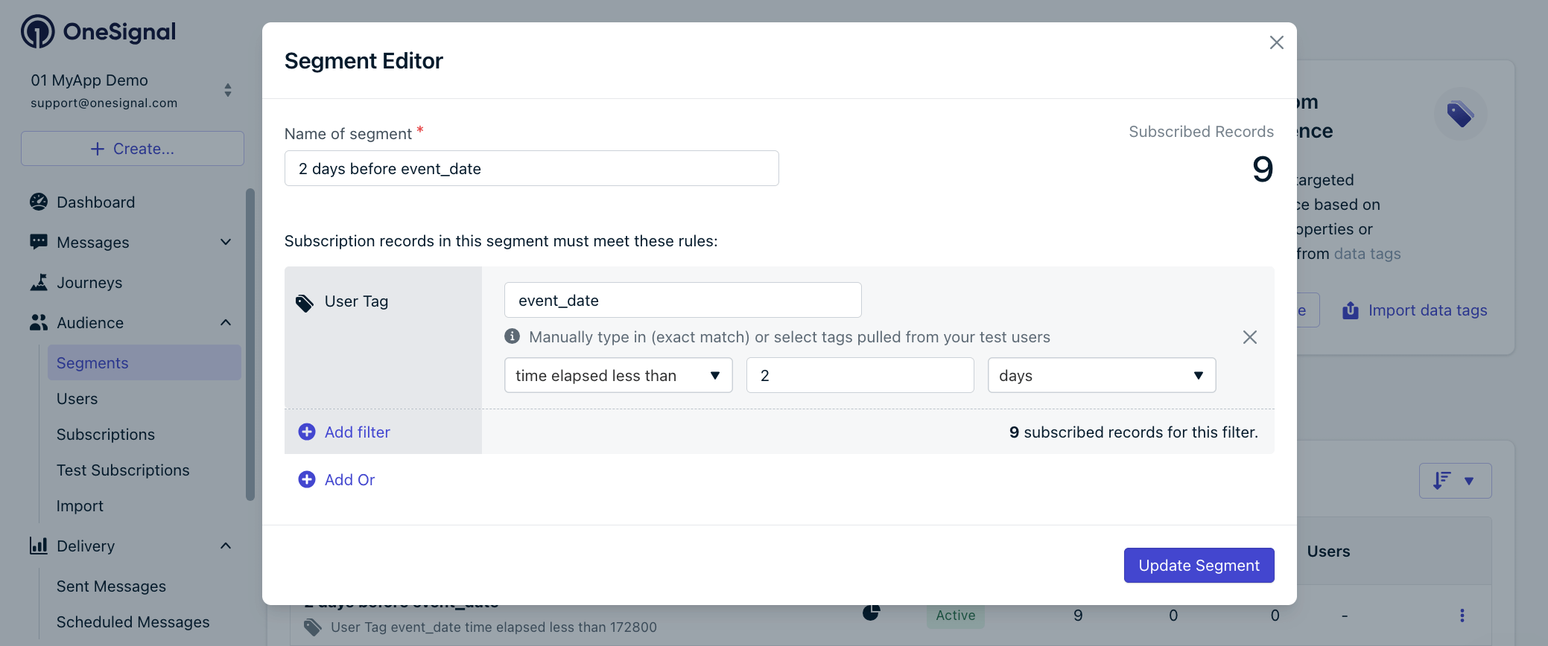Open Messages in the sidebar

click(x=92, y=243)
